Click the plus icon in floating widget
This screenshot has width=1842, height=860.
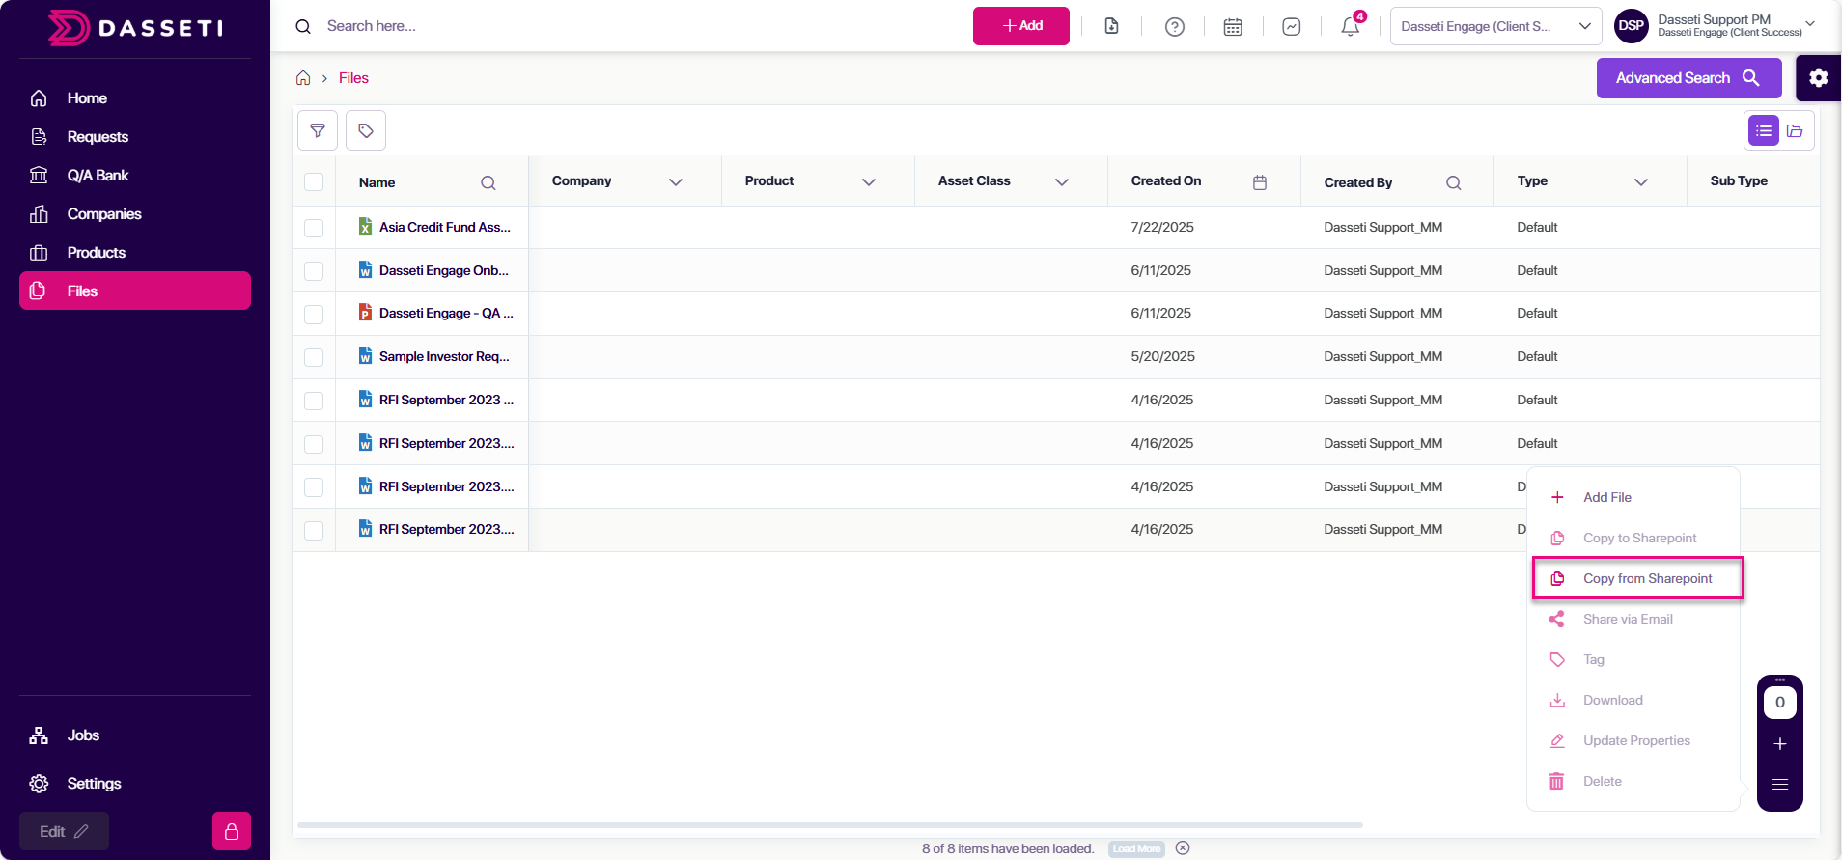coord(1780,744)
